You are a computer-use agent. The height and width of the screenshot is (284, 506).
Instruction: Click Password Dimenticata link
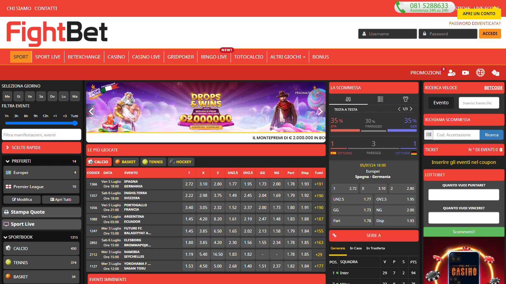(475, 24)
